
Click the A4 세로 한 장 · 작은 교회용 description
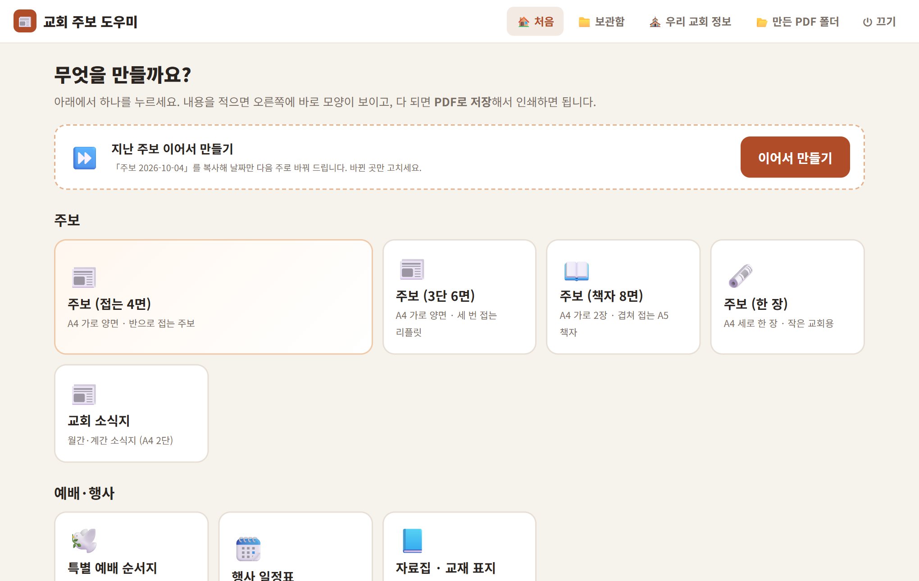(x=778, y=323)
